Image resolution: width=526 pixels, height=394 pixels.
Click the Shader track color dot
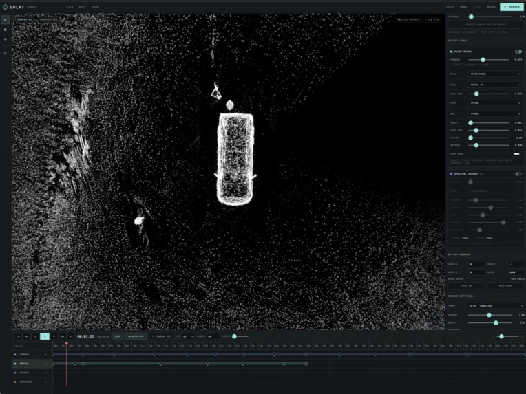[15, 373]
